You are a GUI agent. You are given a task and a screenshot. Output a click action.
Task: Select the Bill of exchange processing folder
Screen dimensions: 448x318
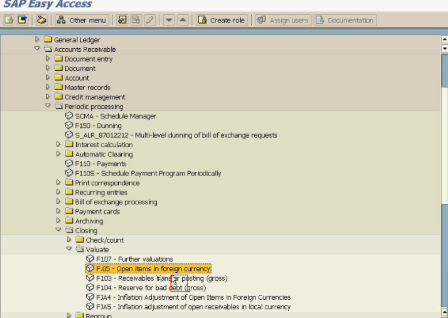116,202
